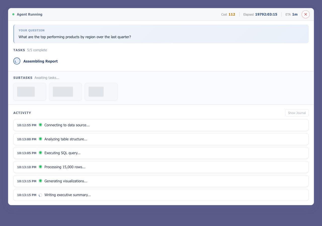Click the green status dot beside Agent Running
Viewport: 322px width, 226px height.
[13, 14]
